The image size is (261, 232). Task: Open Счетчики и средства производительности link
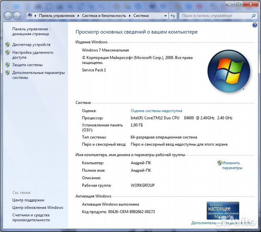[31, 217]
